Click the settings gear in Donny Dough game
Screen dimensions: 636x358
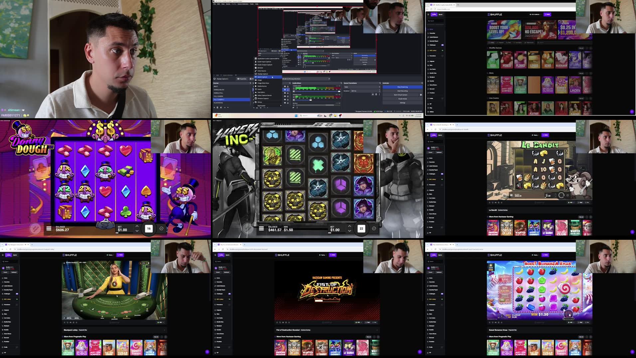point(161,228)
